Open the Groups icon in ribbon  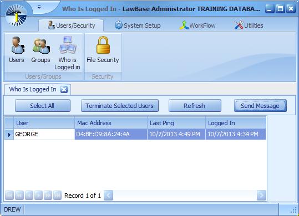click(40, 50)
